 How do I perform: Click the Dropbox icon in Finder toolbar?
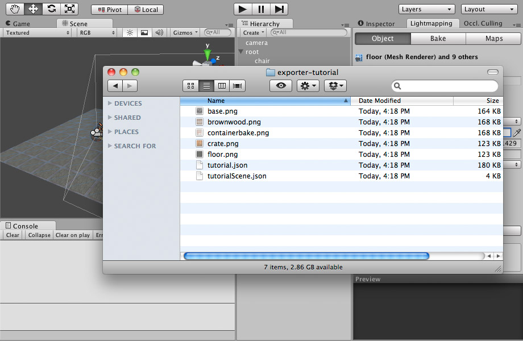pyautogui.click(x=335, y=86)
